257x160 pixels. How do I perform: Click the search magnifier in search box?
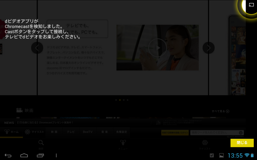241,132
